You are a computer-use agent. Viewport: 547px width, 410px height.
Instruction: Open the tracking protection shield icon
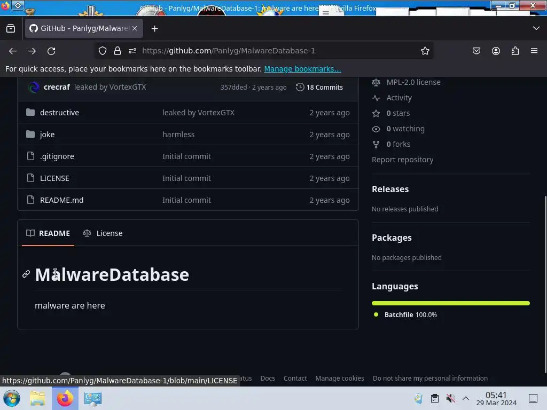(102, 51)
